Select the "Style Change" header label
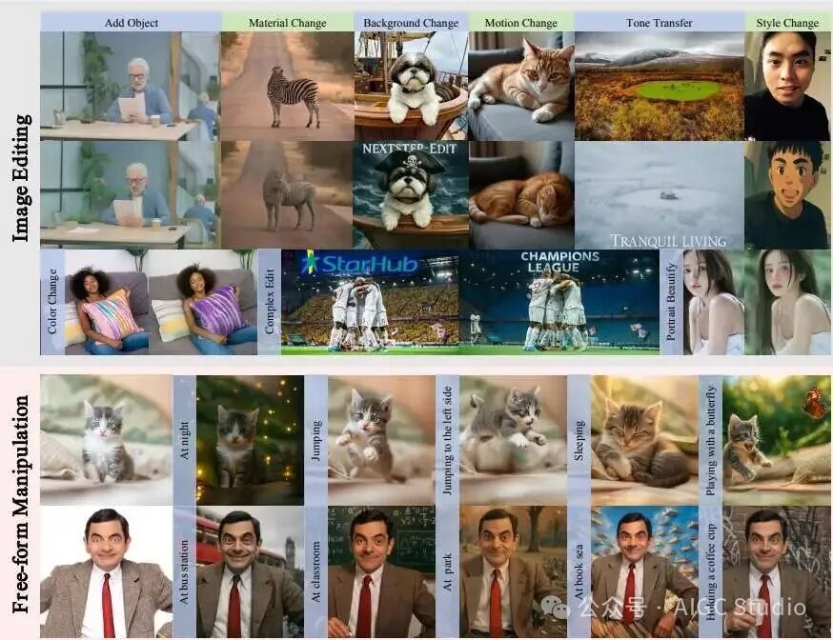 pos(787,23)
